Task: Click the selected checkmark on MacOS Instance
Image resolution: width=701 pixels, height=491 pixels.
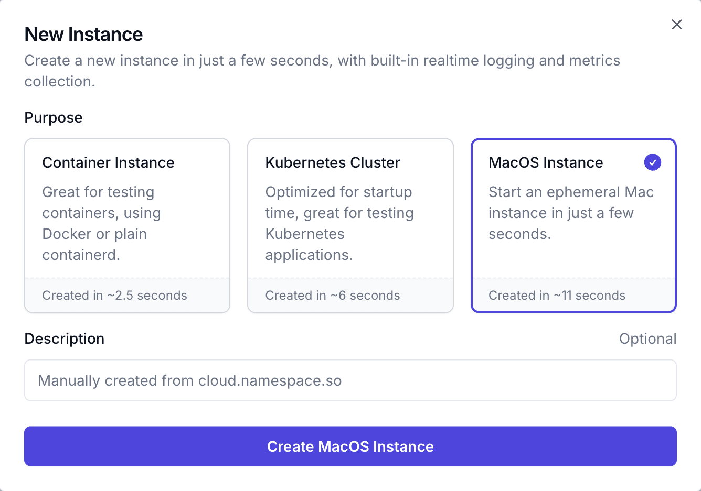Action: (x=652, y=162)
